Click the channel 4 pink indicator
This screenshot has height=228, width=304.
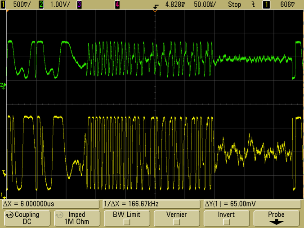tap(117, 4)
